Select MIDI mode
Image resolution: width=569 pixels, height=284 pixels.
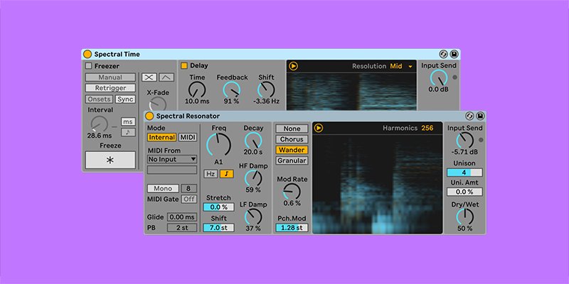coord(188,138)
